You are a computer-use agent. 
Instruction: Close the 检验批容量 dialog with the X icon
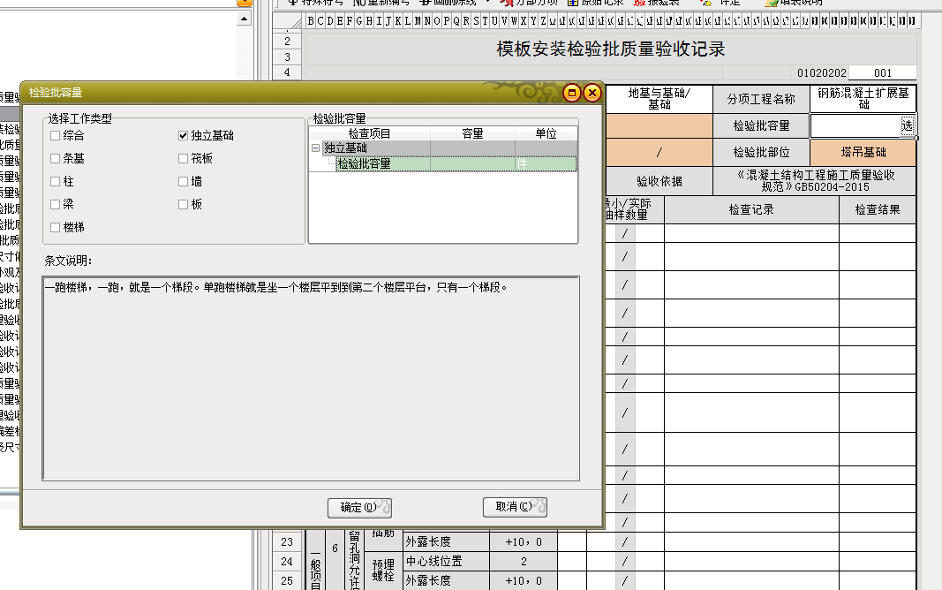click(x=592, y=93)
